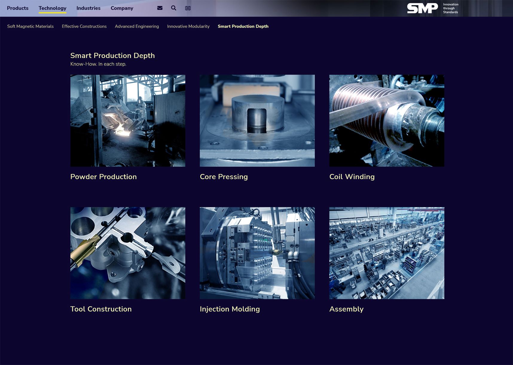Expand the Technology navigation section

(52, 8)
